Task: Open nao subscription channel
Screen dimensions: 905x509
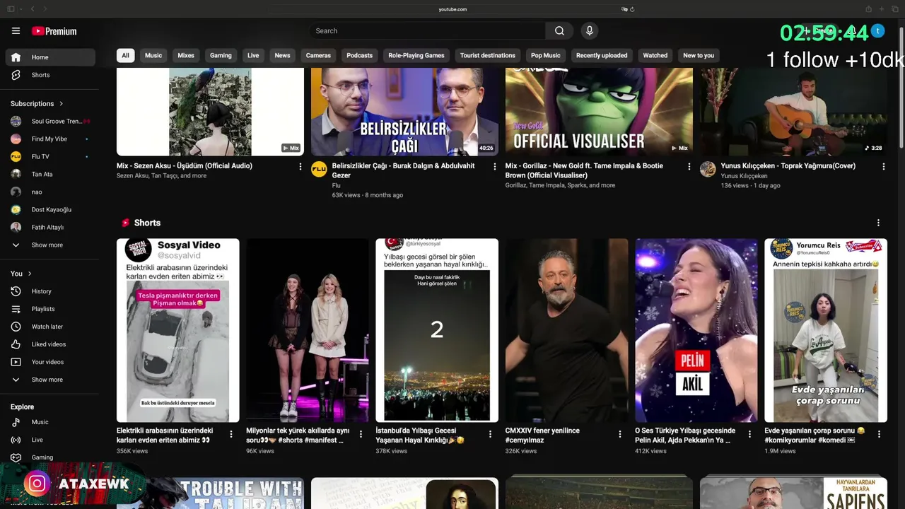Action: click(x=49, y=192)
